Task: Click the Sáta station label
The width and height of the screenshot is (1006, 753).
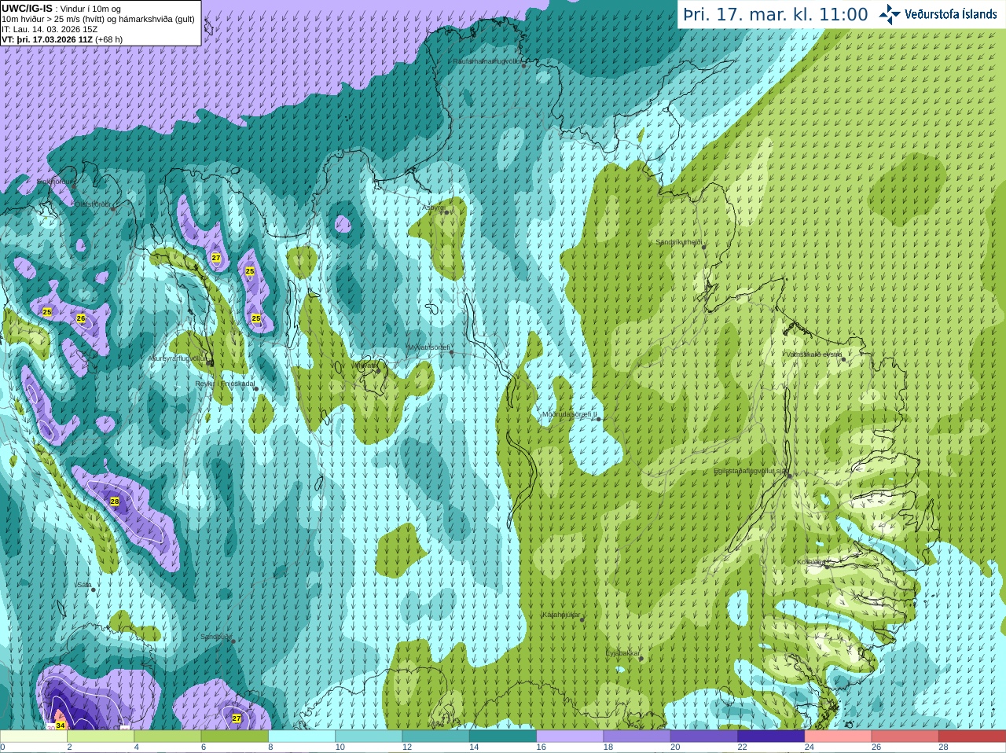Action: [x=83, y=586]
